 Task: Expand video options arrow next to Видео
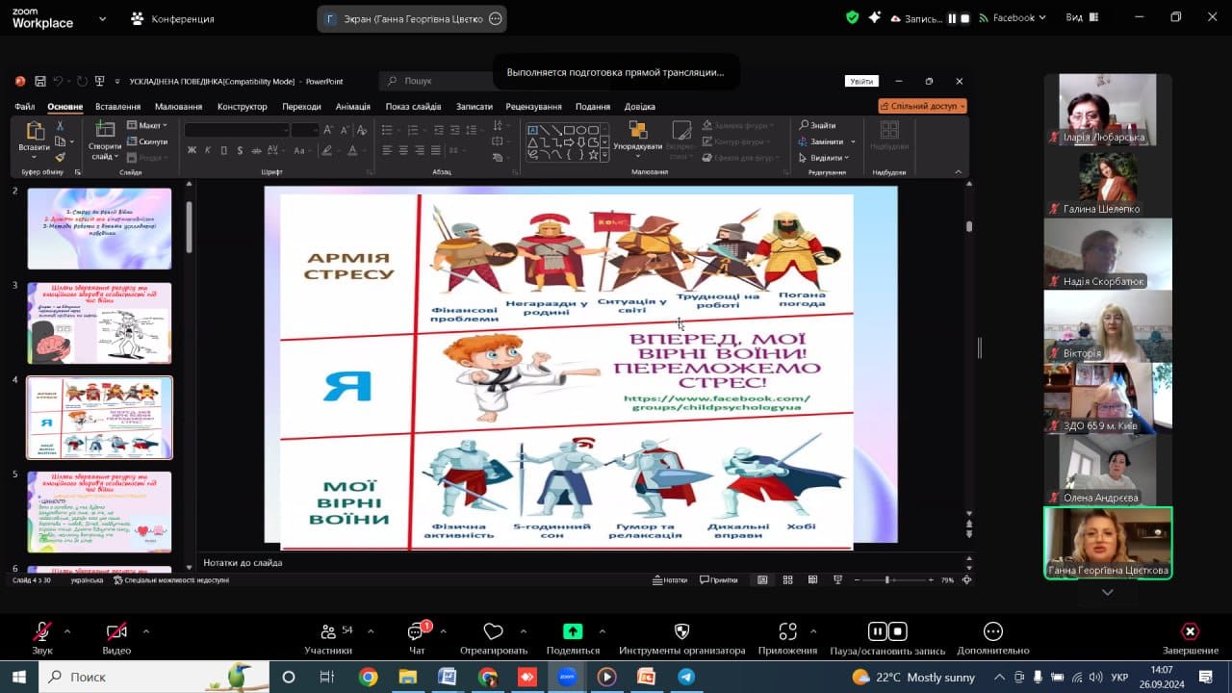(x=145, y=631)
